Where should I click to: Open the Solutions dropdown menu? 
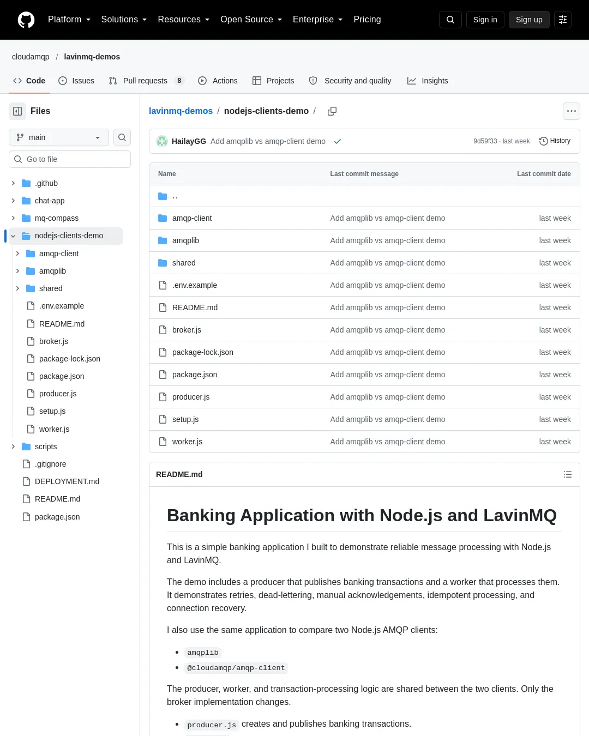click(124, 20)
